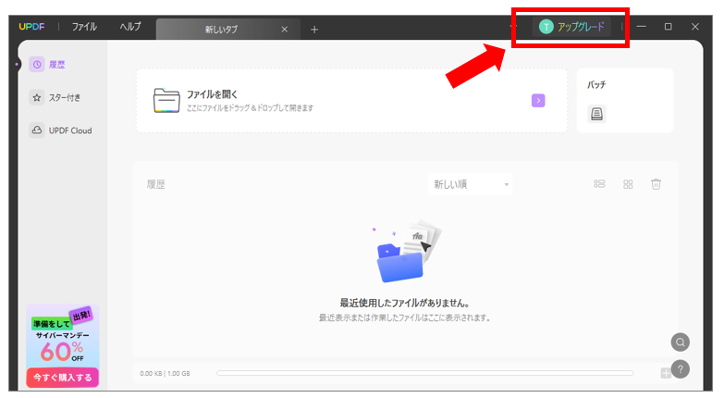
Task: Click the バッチ label
Action: [x=596, y=84]
